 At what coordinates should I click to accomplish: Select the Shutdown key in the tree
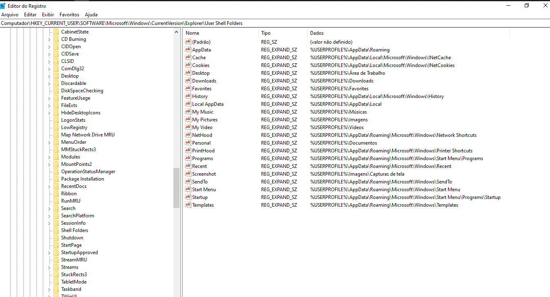click(x=72, y=238)
